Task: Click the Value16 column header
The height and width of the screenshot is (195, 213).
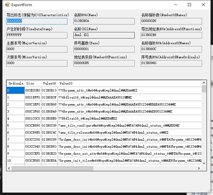Action: tap(50, 83)
